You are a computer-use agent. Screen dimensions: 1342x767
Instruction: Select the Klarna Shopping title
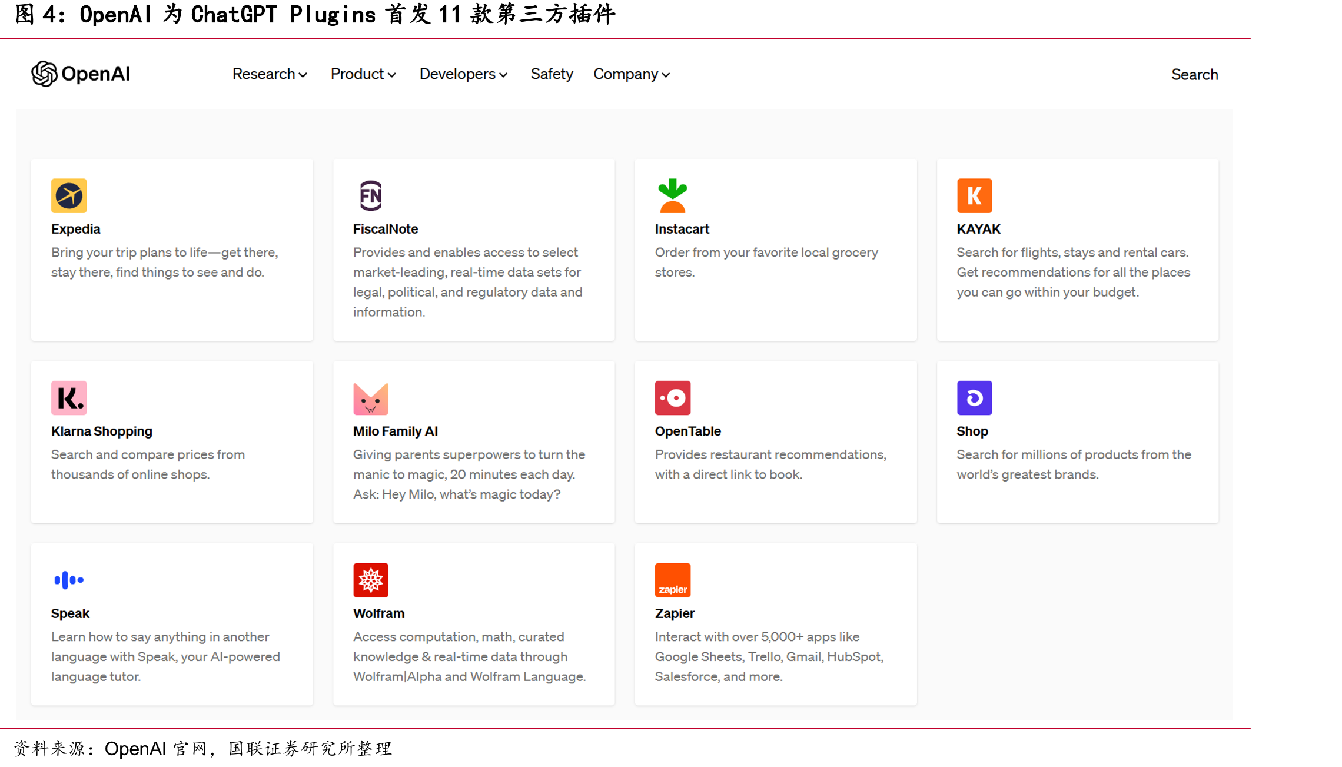(101, 431)
